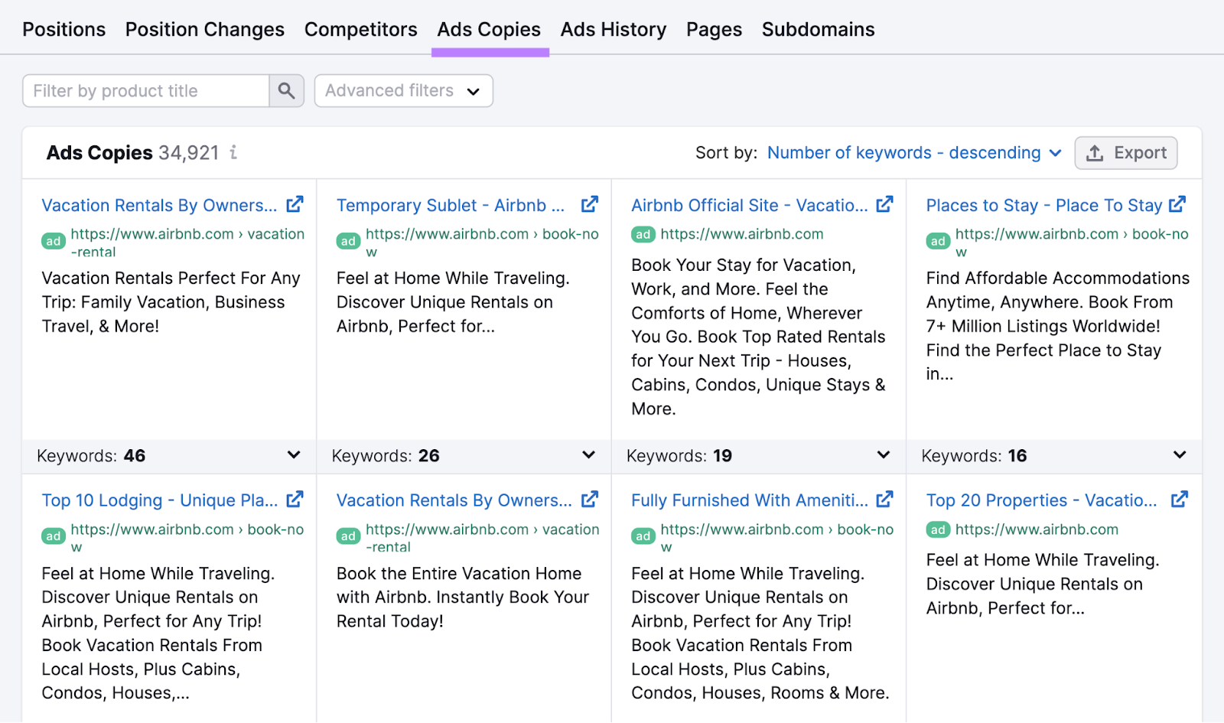The height and width of the screenshot is (723, 1224).
Task: Select the Ads Copies tab
Action: (x=489, y=29)
